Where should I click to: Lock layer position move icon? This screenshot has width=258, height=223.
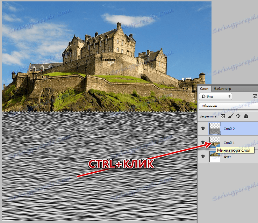coord(238,116)
